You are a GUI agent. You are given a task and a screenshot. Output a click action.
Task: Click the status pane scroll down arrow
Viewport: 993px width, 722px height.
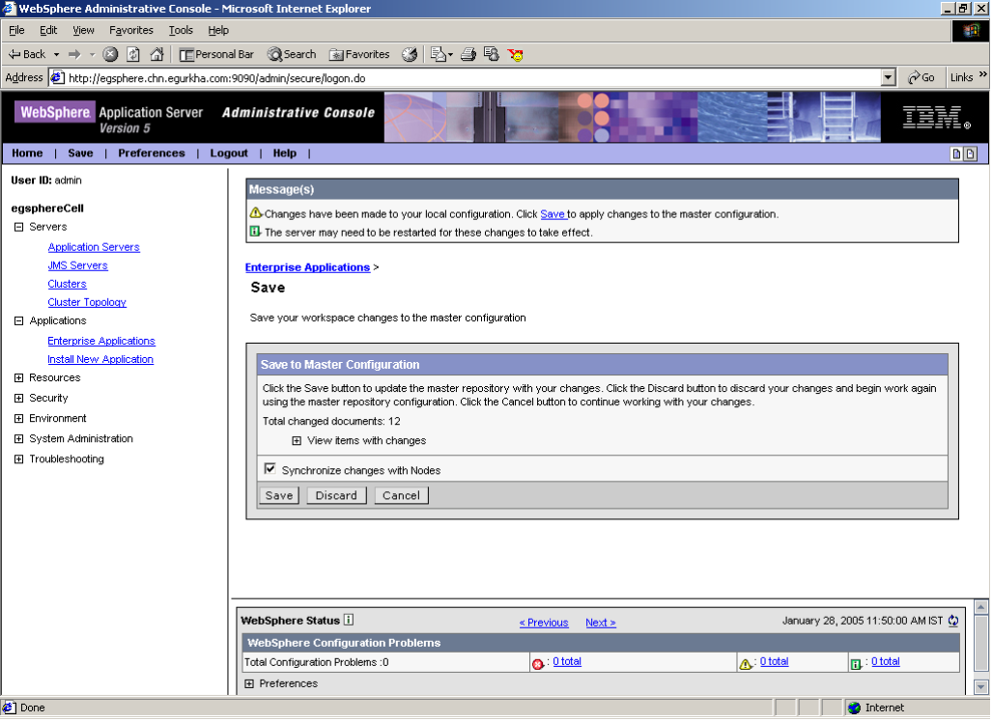[981, 687]
